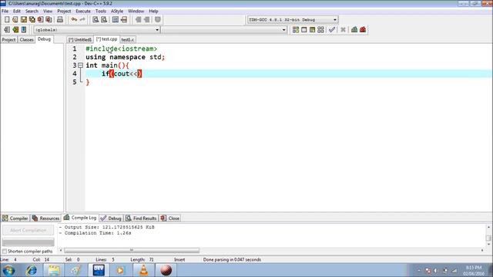Image resolution: width=493 pixels, height=277 pixels.
Task: Click the Rebuild All icon
Action: click(320, 29)
